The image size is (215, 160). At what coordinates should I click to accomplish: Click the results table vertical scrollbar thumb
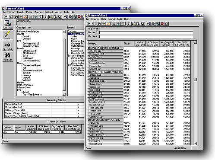195,80
